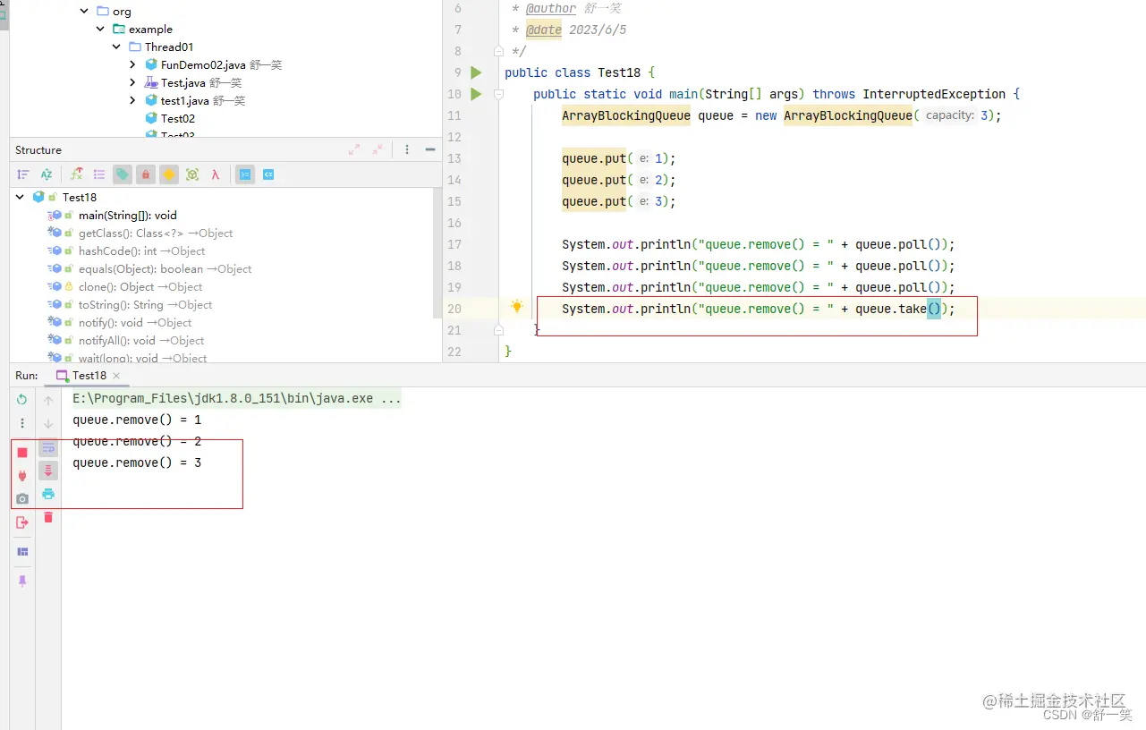Click navigate from source icon in Structure
Viewport: 1146px width, 730px height.
click(268, 174)
